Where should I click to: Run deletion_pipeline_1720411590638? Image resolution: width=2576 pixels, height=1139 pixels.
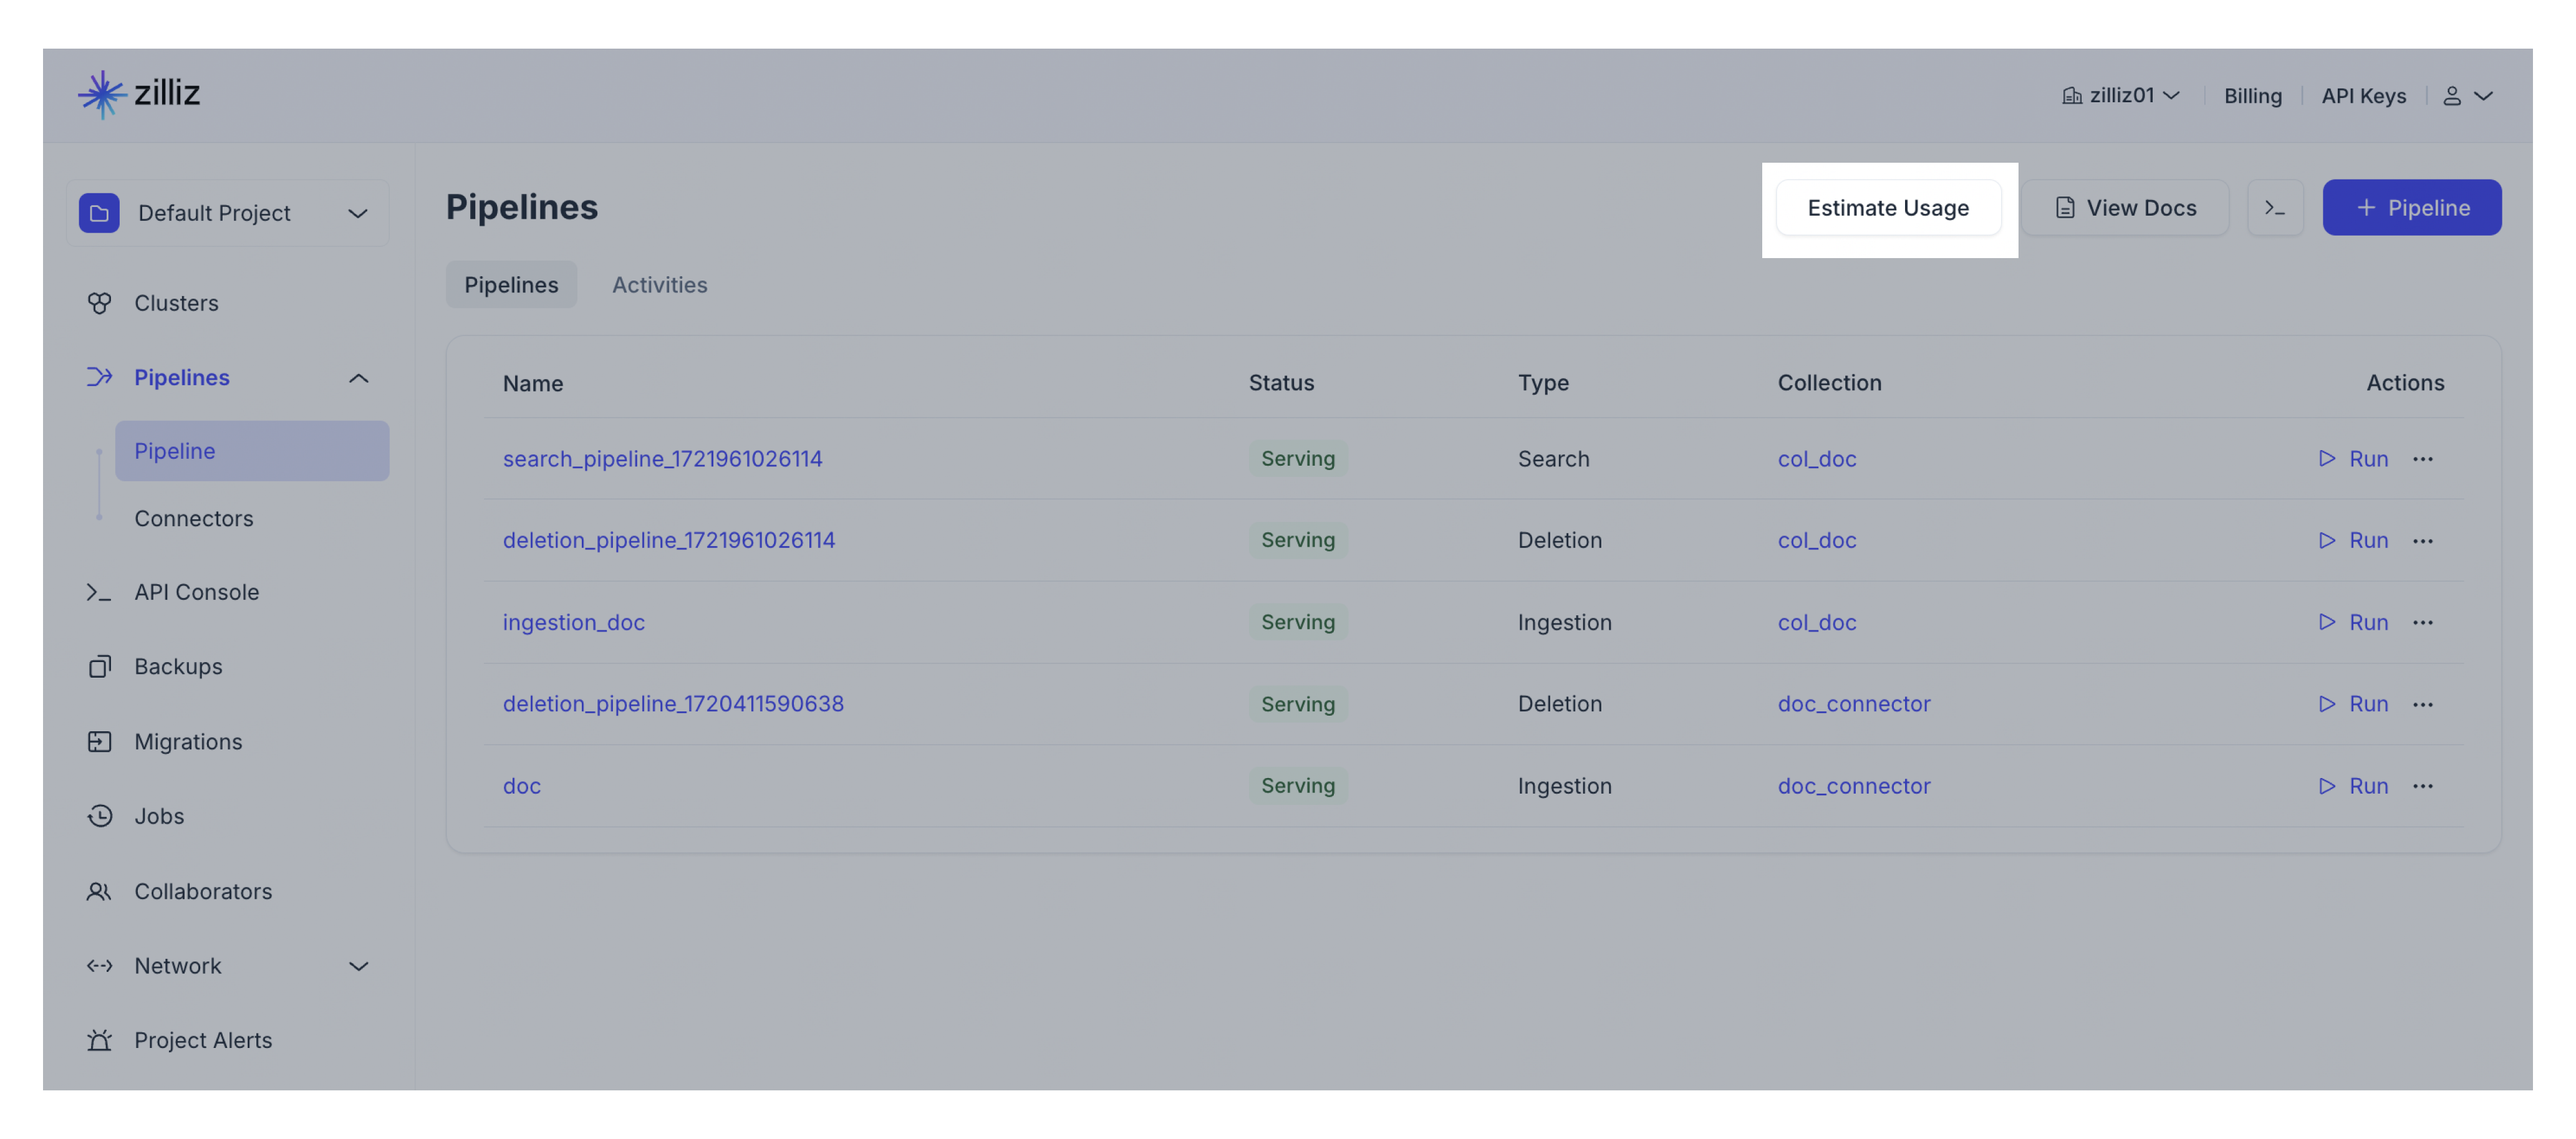pos(2353,704)
